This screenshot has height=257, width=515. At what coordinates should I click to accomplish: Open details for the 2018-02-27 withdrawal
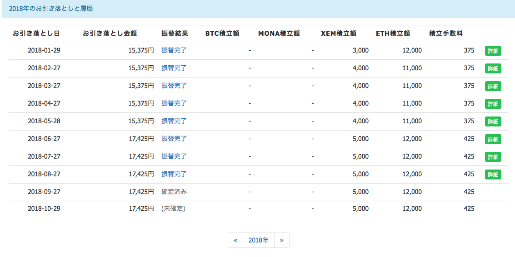point(493,68)
